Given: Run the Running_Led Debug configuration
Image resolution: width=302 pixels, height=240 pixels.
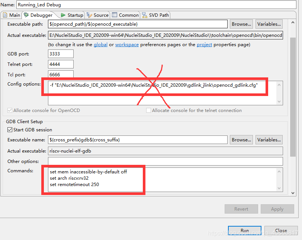Looking at the screenshot, I should point(245,231).
